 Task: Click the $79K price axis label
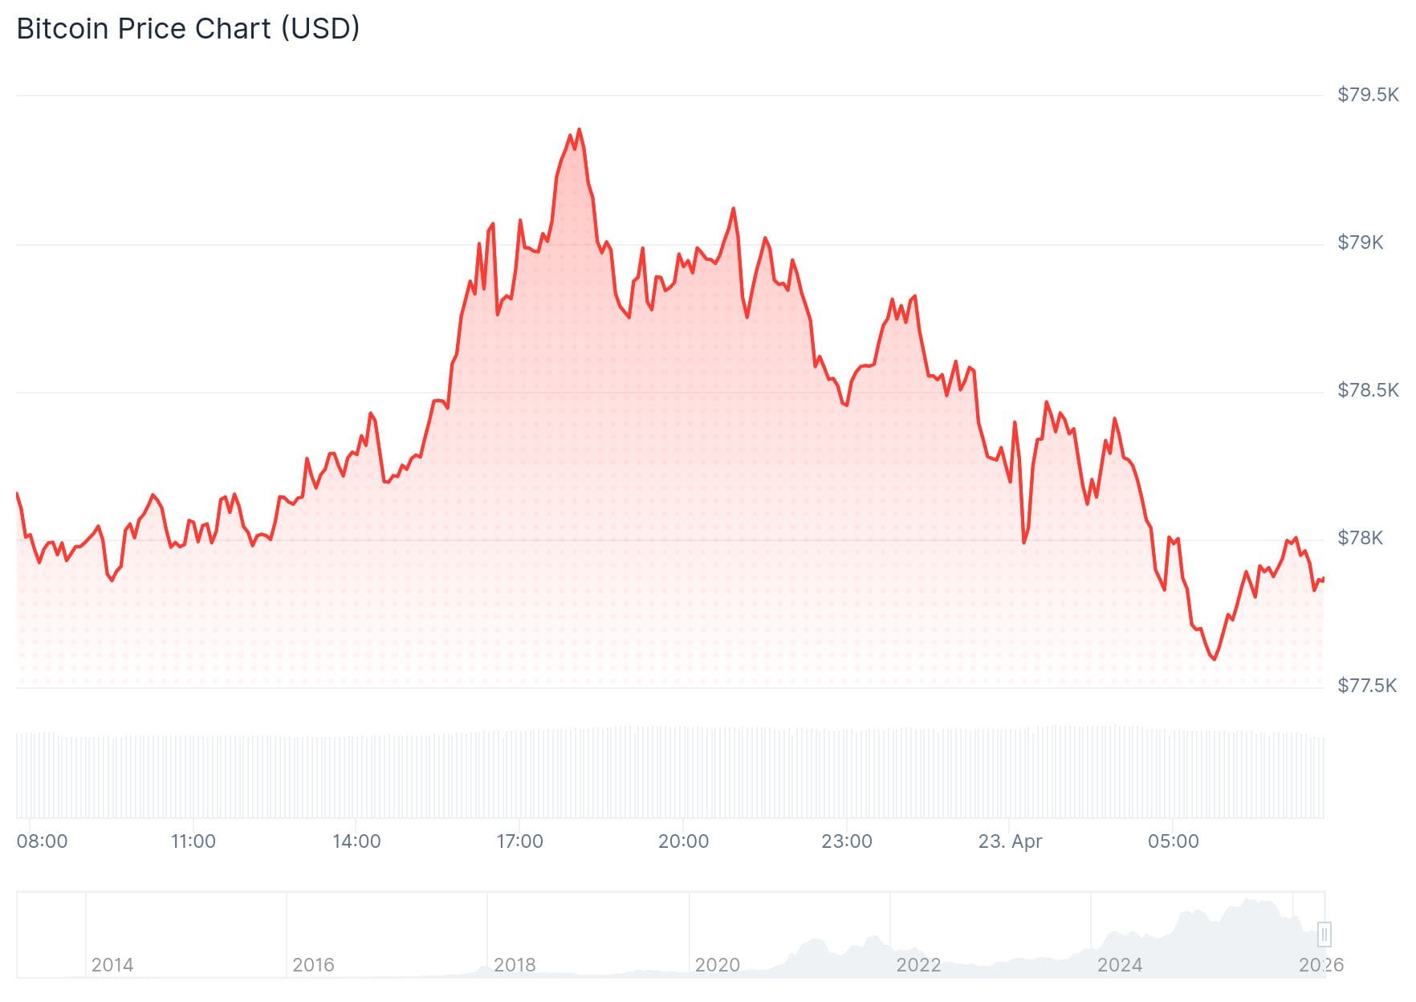coord(1360,242)
